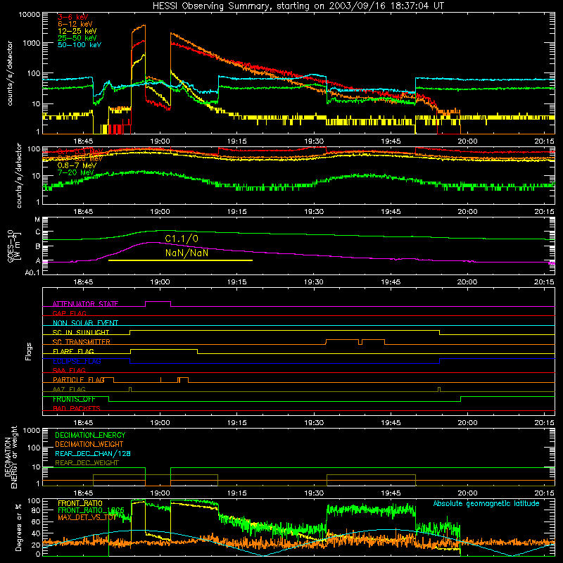Click the REAR_DEC_WEIGHT legend label
563x563 pixels.
pos(87,463)
